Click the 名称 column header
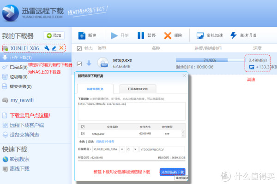This screenshot has width=277, height=184. (156, 48)
